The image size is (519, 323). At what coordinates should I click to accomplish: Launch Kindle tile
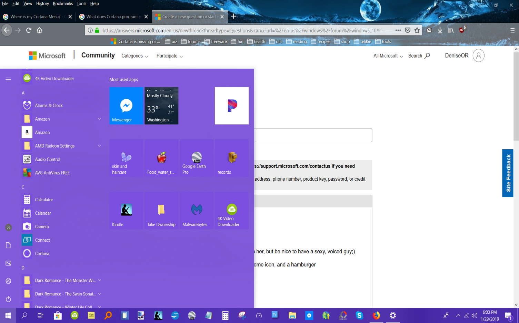pos(126,211)
